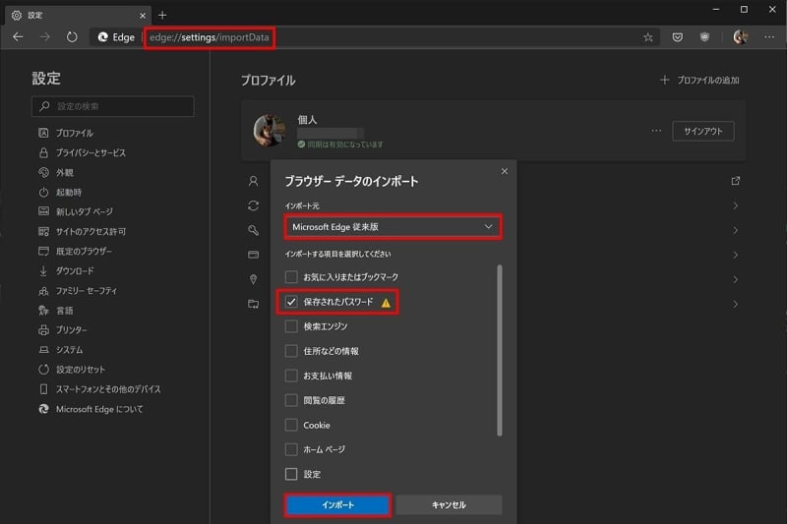Click the person account icon row
Viewport: 787px width, 524px height.
(x=254, y=181)
